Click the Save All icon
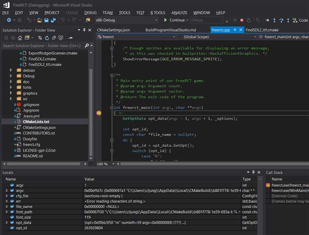Viewport: 309px width, 235px height. [54, 20]
